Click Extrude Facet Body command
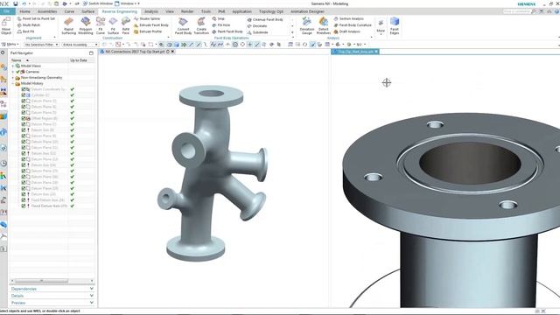Image resolution: width=560 pixels, height=315 pixels. pos(151,25)
